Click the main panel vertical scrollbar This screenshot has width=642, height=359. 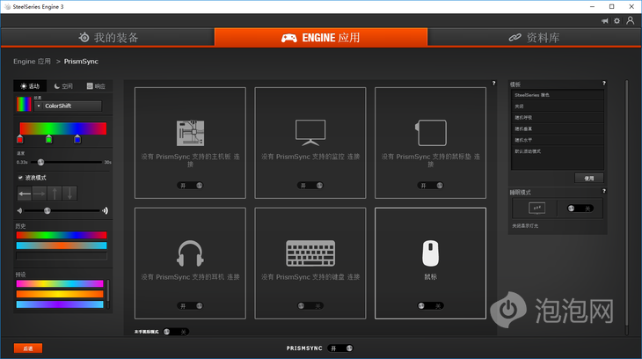pyautogui.click(x=626, y=207)
